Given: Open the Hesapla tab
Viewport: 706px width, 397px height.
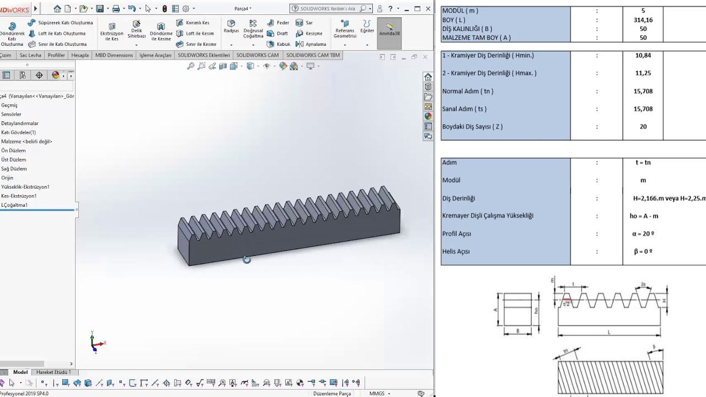Looking at the screenshot, I should tap(80, 55).
